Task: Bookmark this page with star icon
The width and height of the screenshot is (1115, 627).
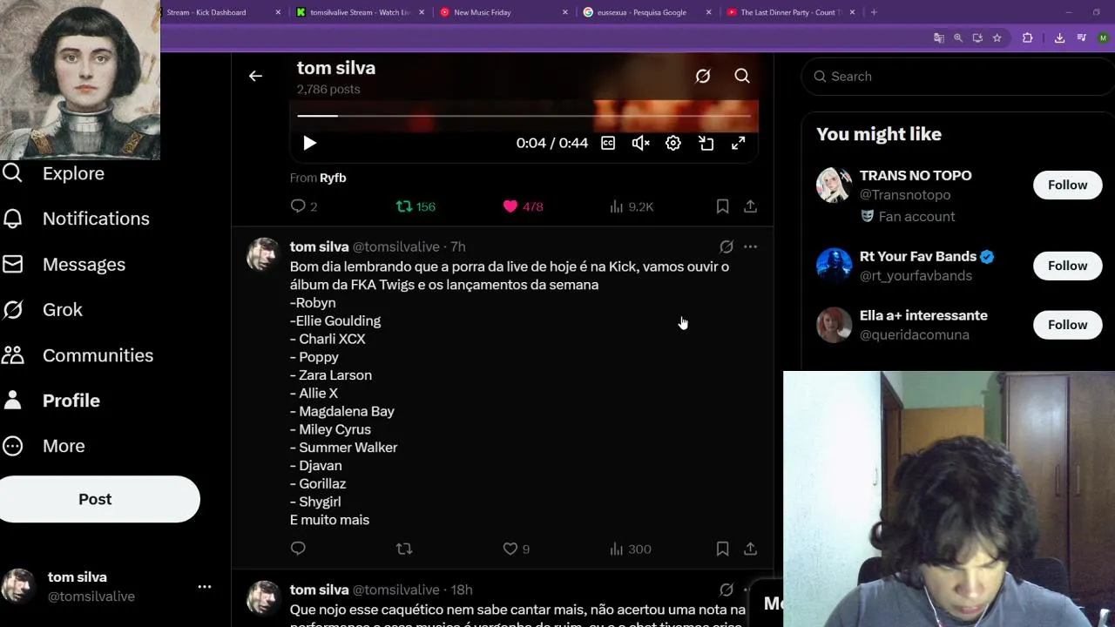Action: (997, 37)
